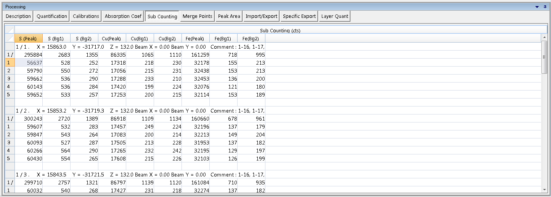This screenshot has width=551, height=197.
Task: Select the Cu(Peak) column header
Action: [112, 38]
